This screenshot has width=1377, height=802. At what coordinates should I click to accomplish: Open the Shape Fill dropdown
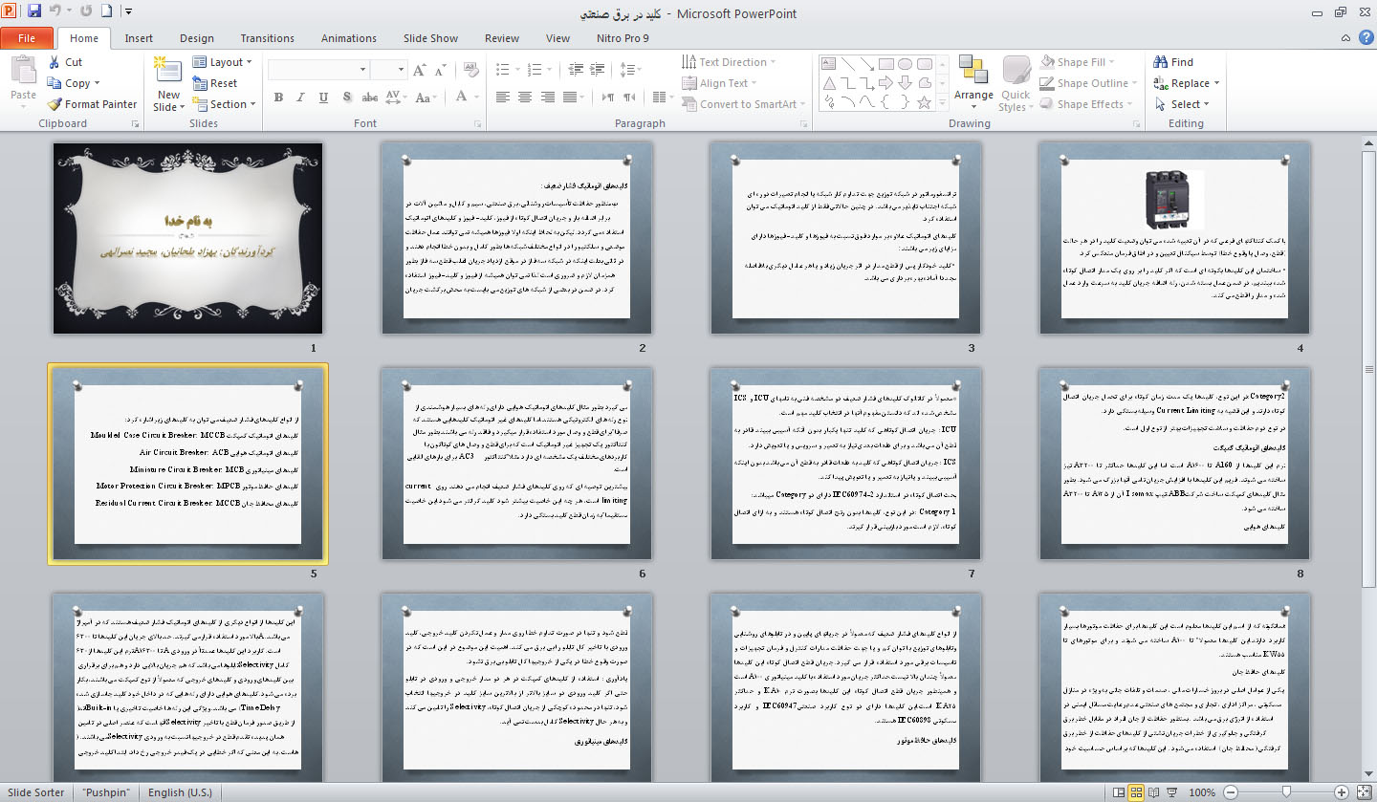point(1081,62)
